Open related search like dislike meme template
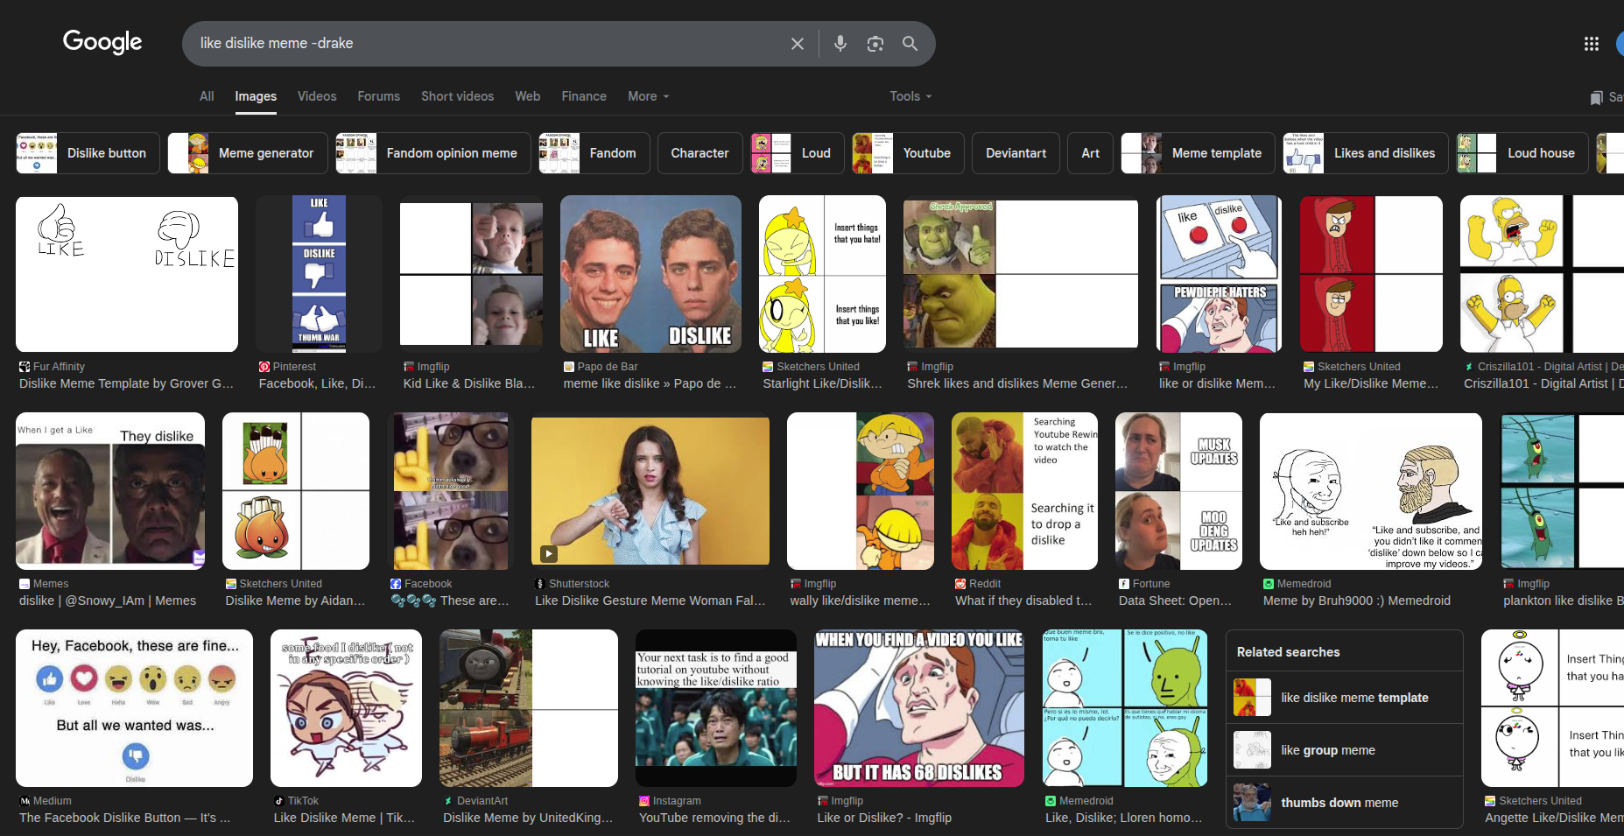1624x836 pixels. point(1345,698)
